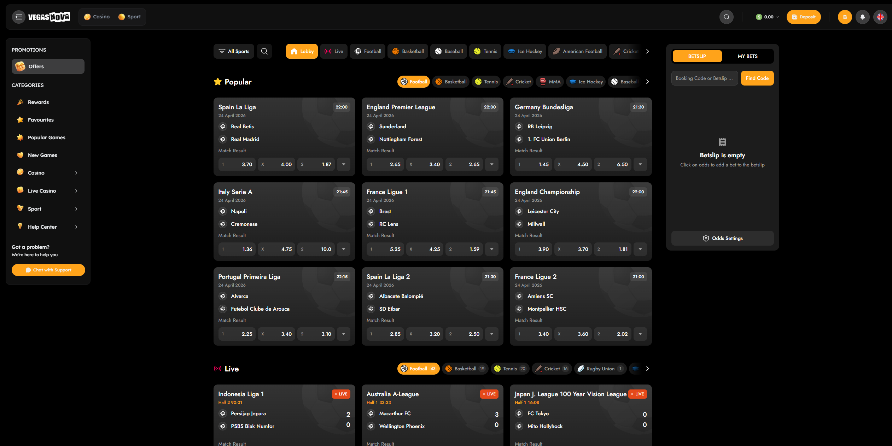This screenshot has height=446, width=892.
Task: Toggle the Cricket filter in Live section
Action: pos(552,368)
